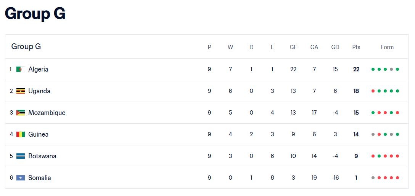Viewport: 415px width, 196px height.
Task: Select the Somalia team name
Action: 39,178
